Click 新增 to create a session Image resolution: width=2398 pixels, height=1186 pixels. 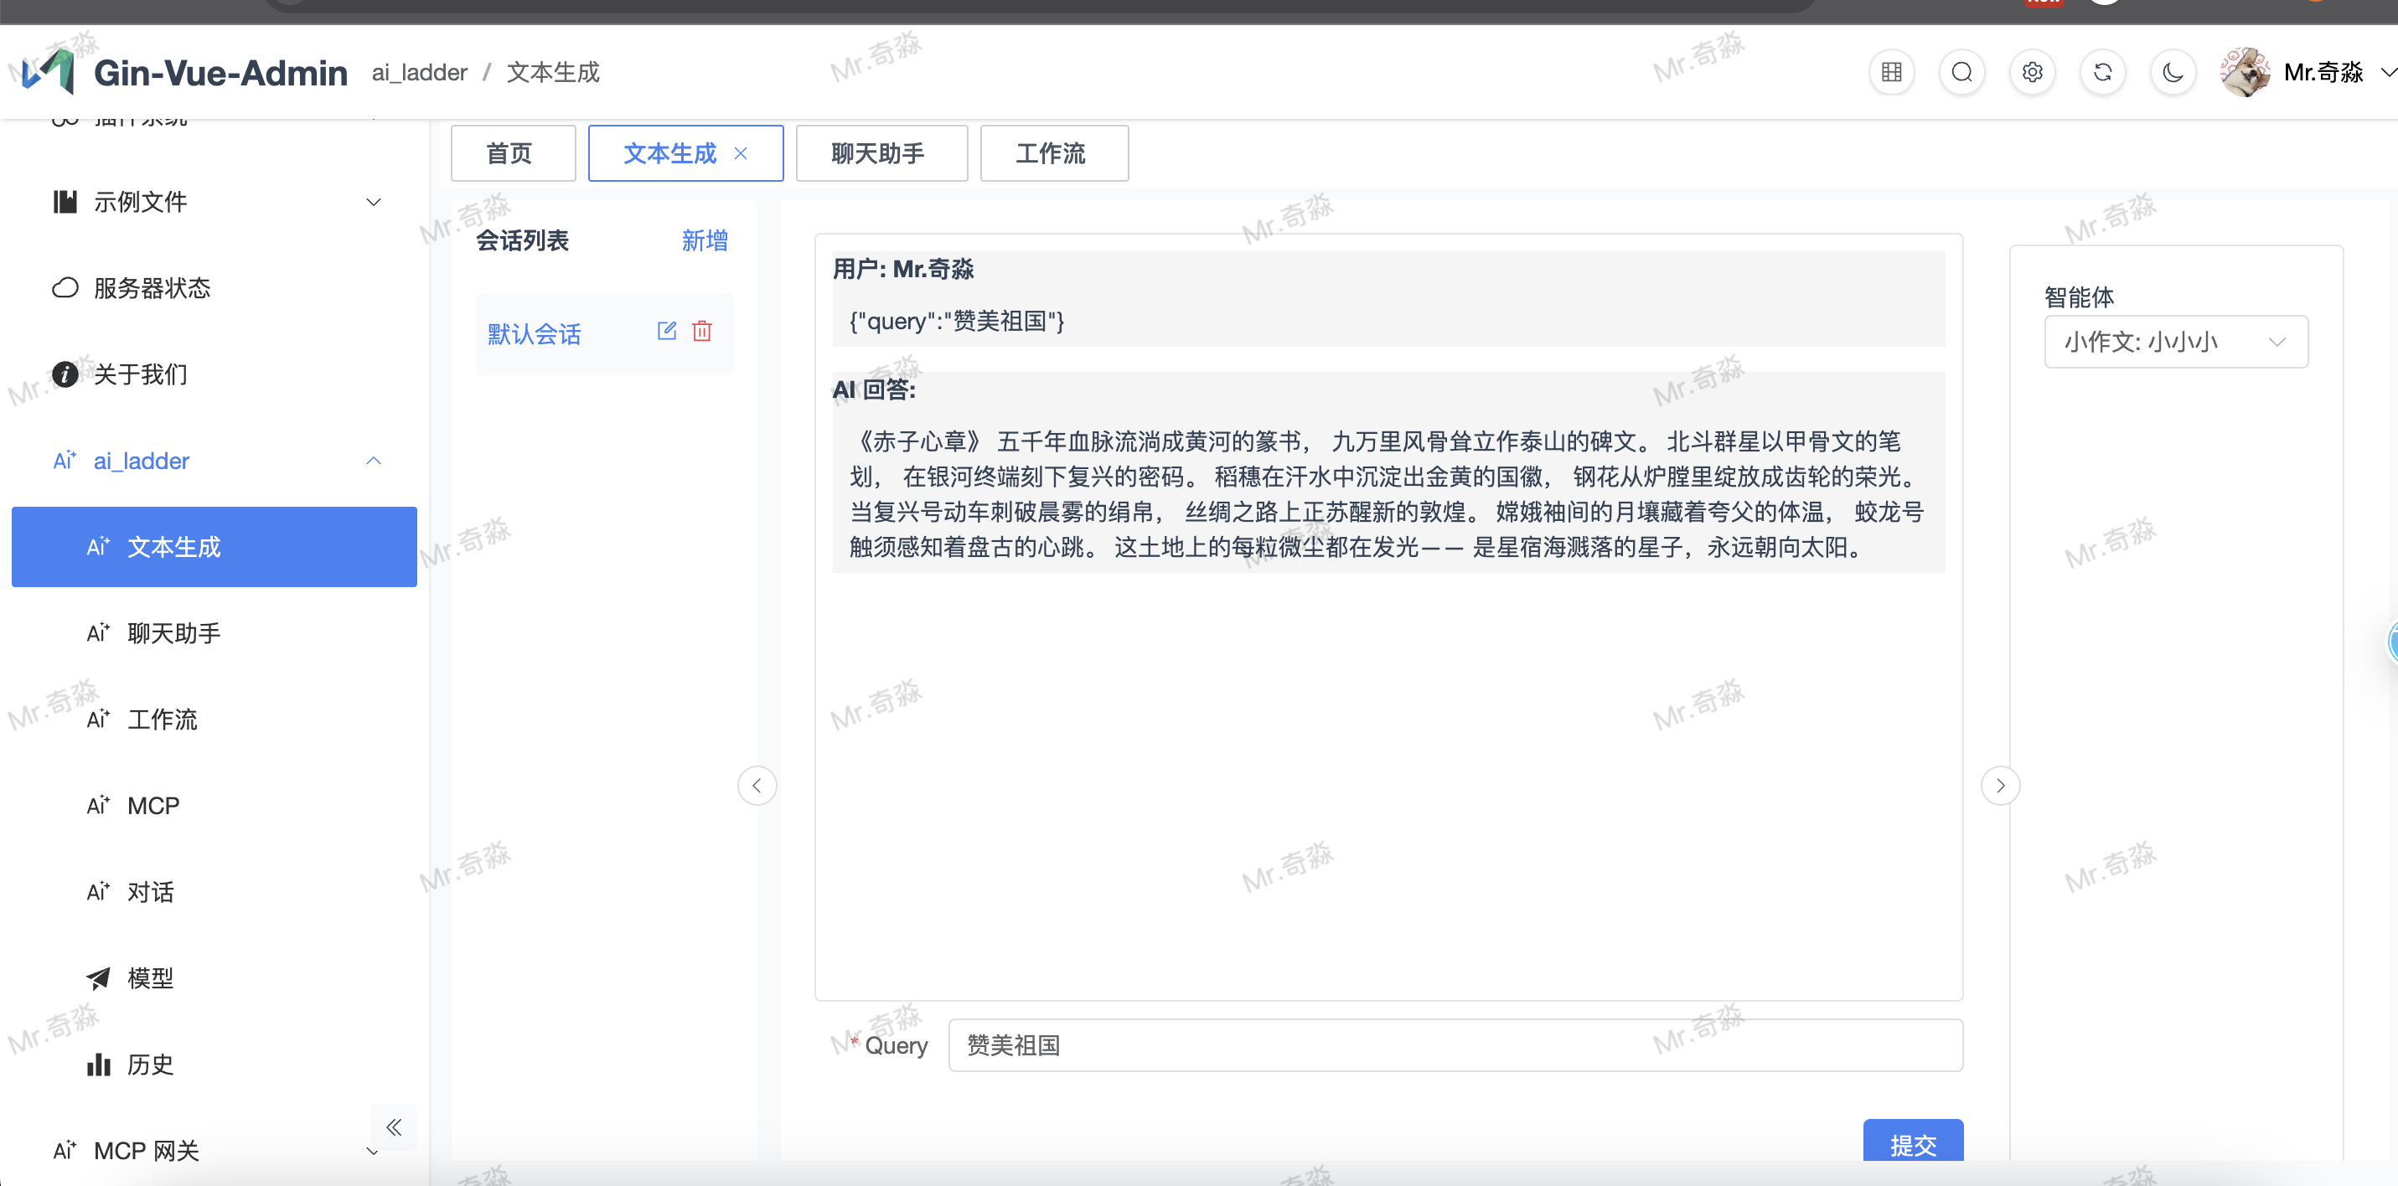tap(705, 240)
